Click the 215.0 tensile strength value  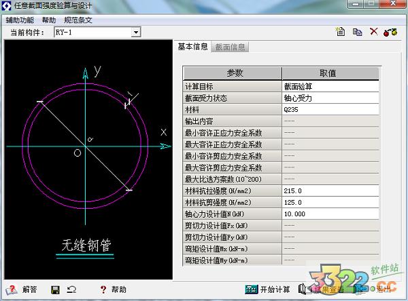click(330, 191)
